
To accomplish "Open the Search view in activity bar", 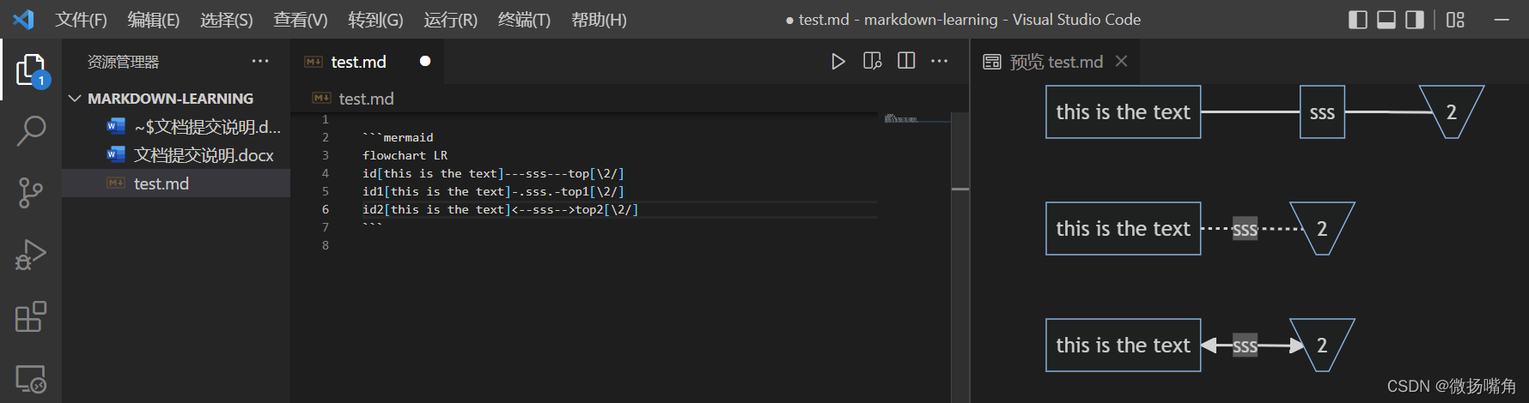I will [31, 131].
